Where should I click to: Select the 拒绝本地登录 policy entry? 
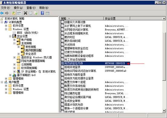pyautogui.click(x=72, y=67)
